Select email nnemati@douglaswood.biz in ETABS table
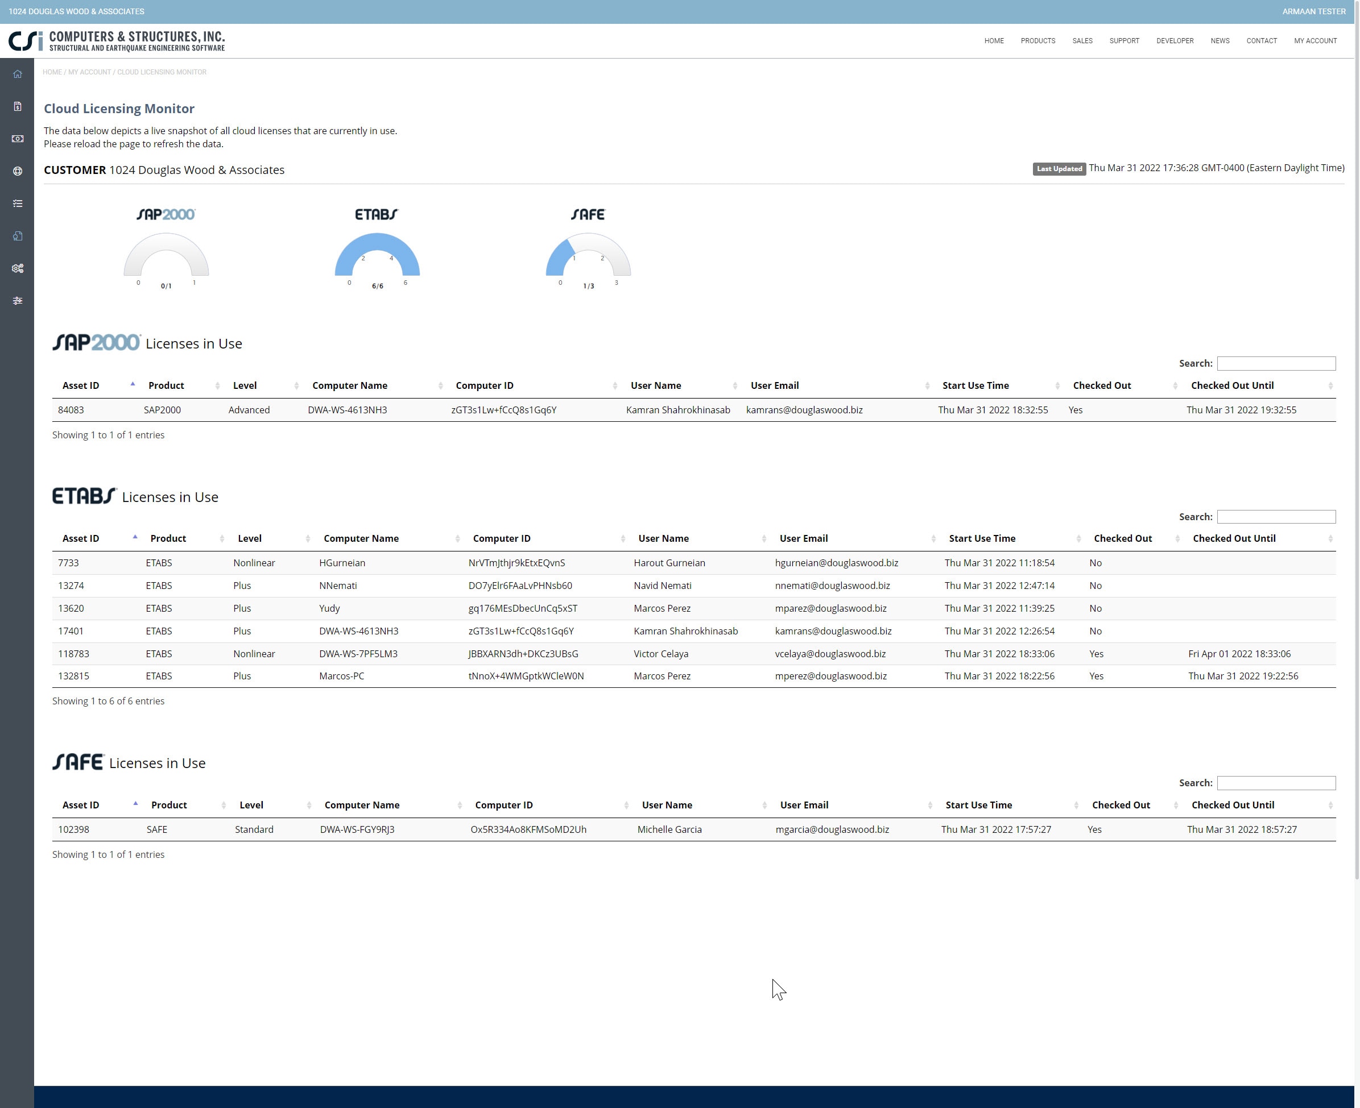Viewport: 1360px width, 1108px height. [x=832, y=586]
